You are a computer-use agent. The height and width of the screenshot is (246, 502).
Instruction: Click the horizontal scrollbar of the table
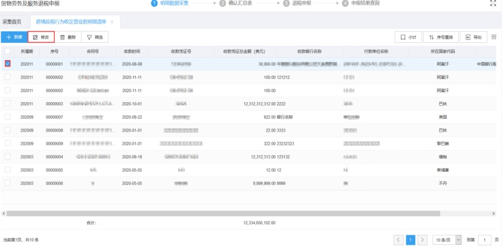[223, 214]
